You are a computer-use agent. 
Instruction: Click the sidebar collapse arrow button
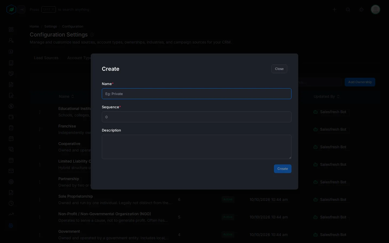point(22,10)
